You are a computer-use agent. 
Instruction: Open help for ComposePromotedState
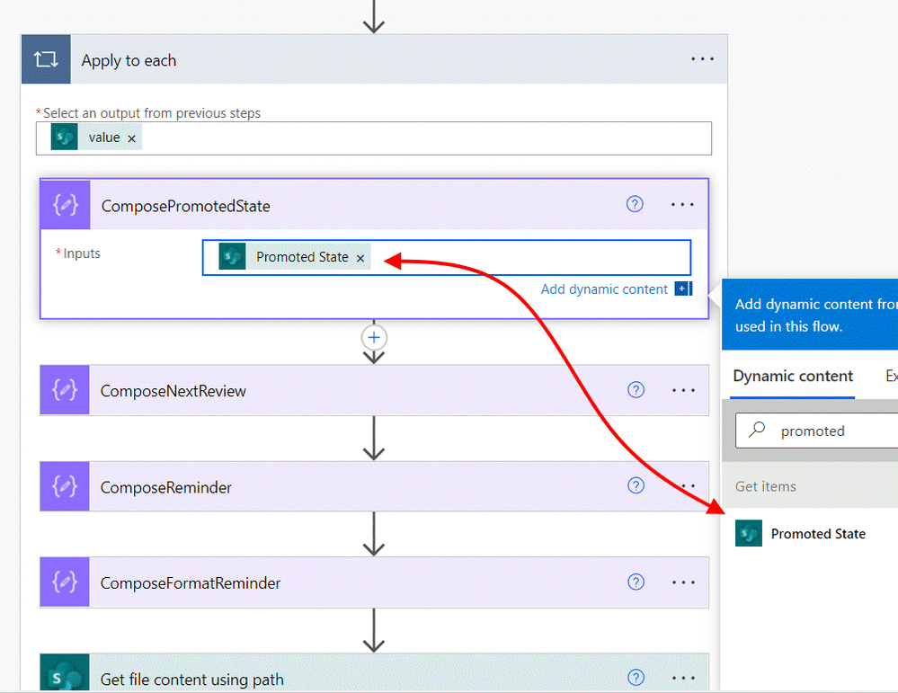click(635, 204)
